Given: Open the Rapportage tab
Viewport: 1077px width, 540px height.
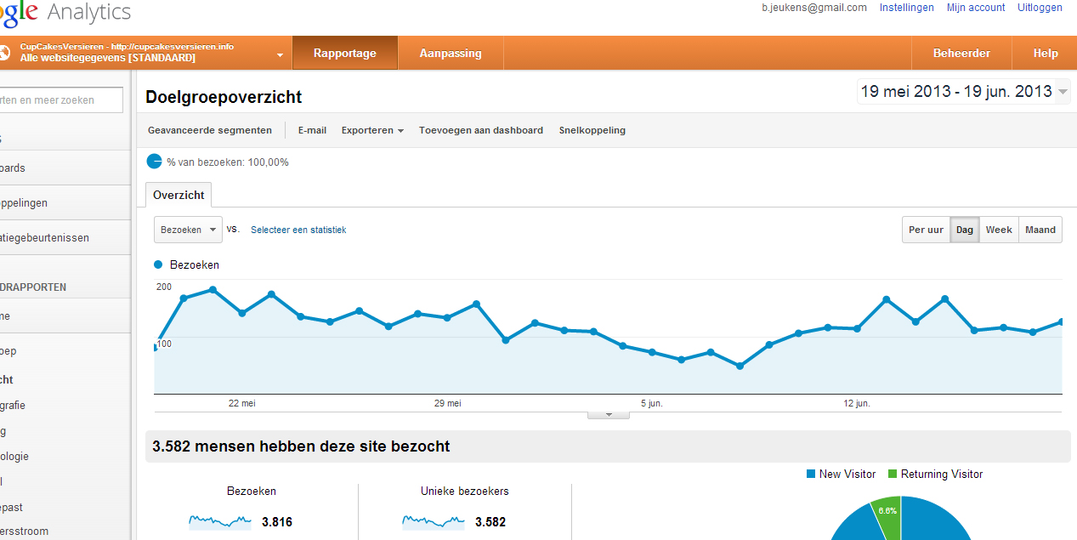Looking at the screenshot, I should pos(345,53).
